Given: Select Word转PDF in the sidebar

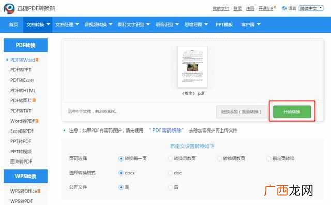Looking at the screenshot, I should pos(23,121).
